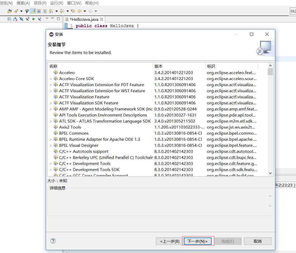Open the 运行(R) menu

point(57,3)
